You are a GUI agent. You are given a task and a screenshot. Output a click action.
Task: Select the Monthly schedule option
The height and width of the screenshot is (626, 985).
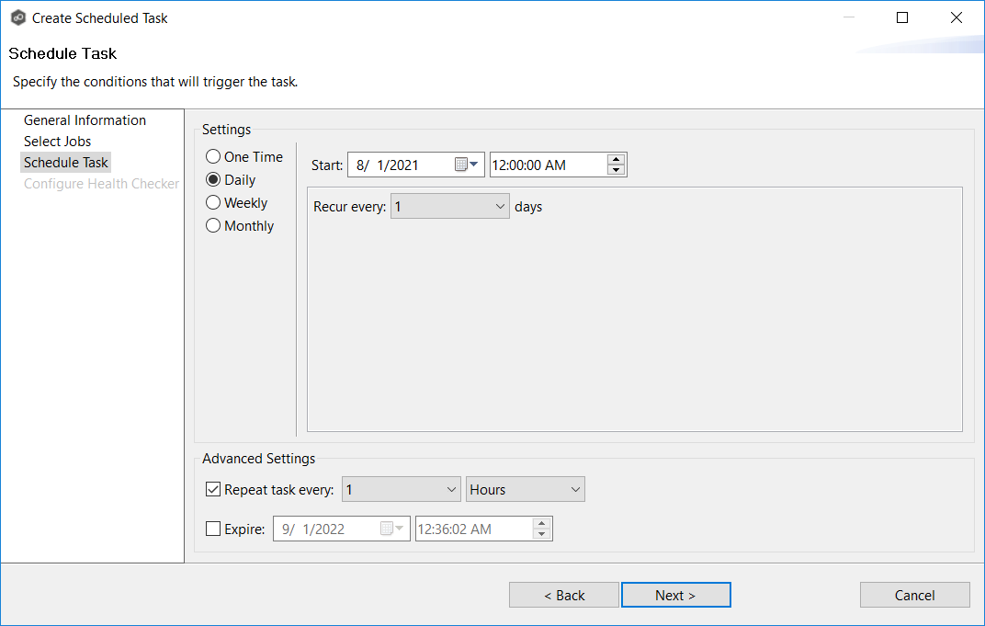coord(213,225)
